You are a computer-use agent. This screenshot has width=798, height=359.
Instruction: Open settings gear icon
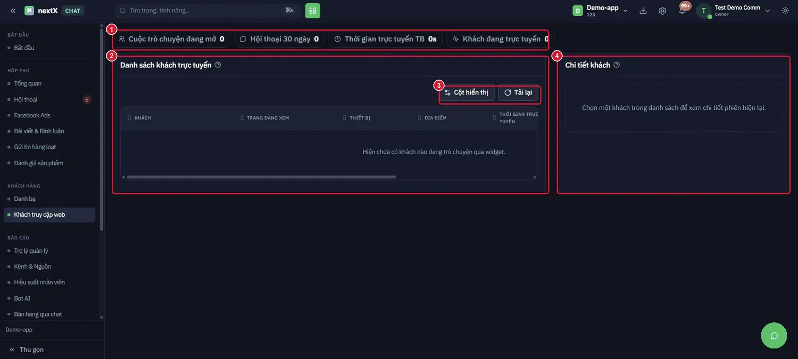662,11
